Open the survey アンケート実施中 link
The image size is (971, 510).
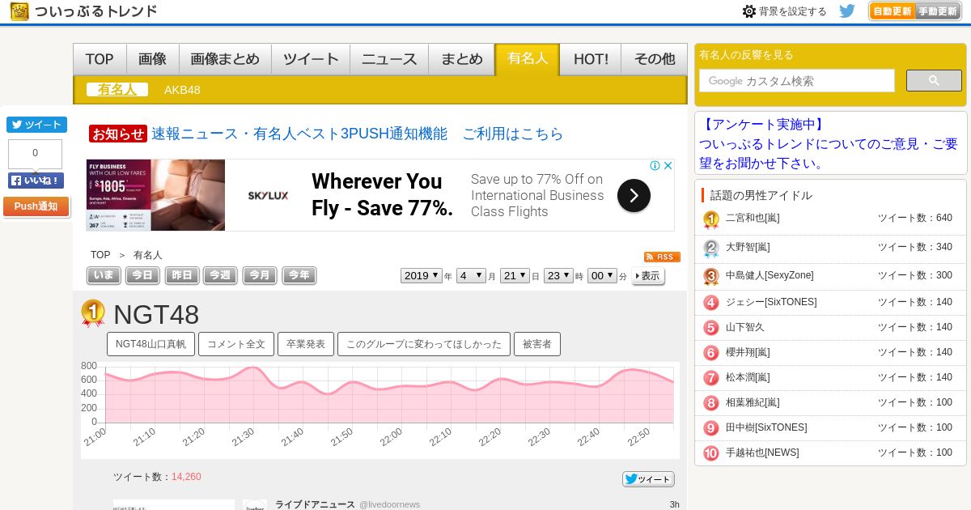pos(829,143)
